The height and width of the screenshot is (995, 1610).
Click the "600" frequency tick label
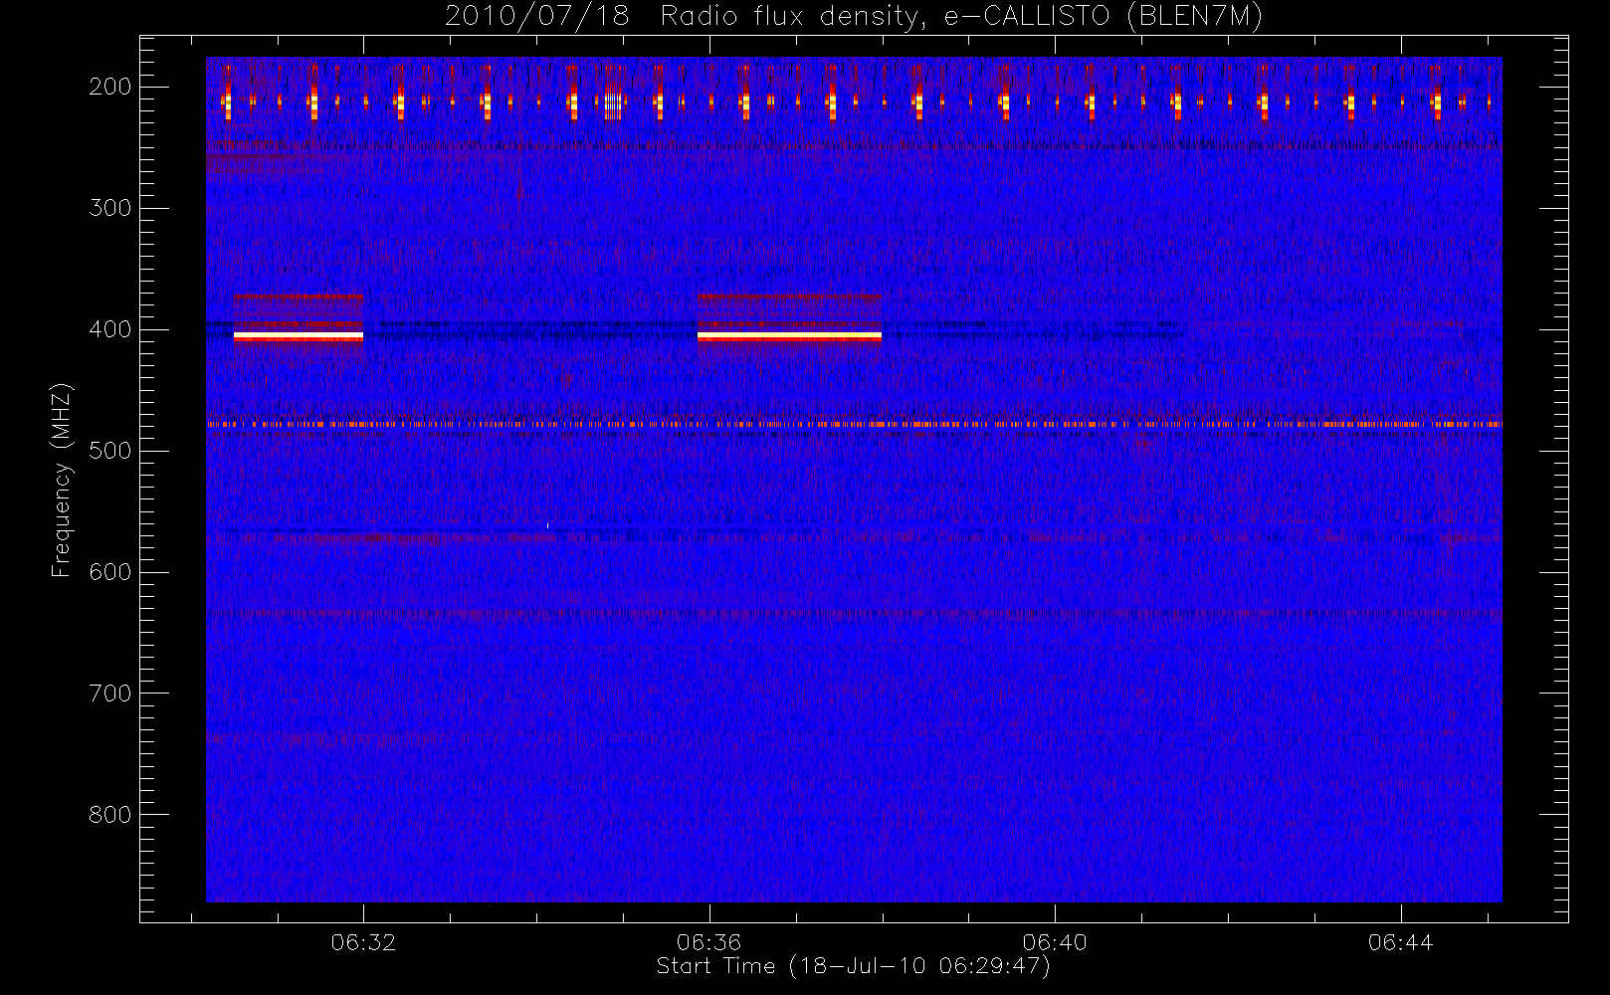coord(109,572)
